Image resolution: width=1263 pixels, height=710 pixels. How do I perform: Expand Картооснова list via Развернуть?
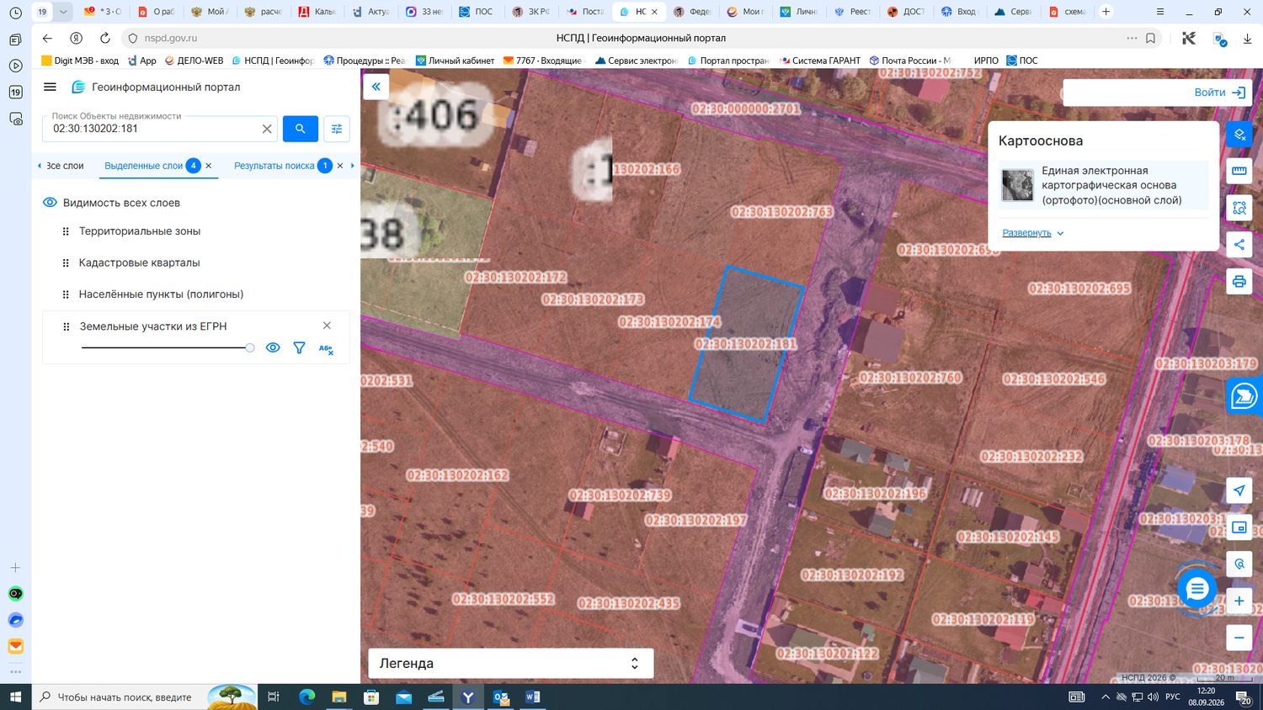pyautogui.click(x=1033, y=233)
